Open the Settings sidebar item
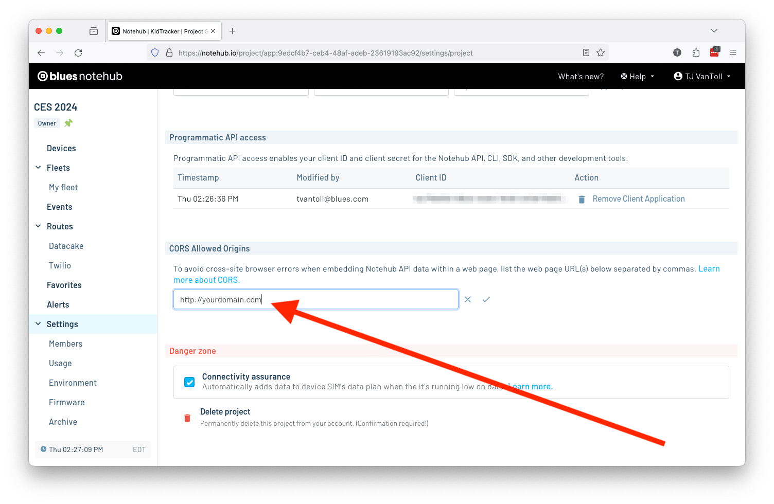This screenshot has width=774, height=504. (x=62, y=324)
